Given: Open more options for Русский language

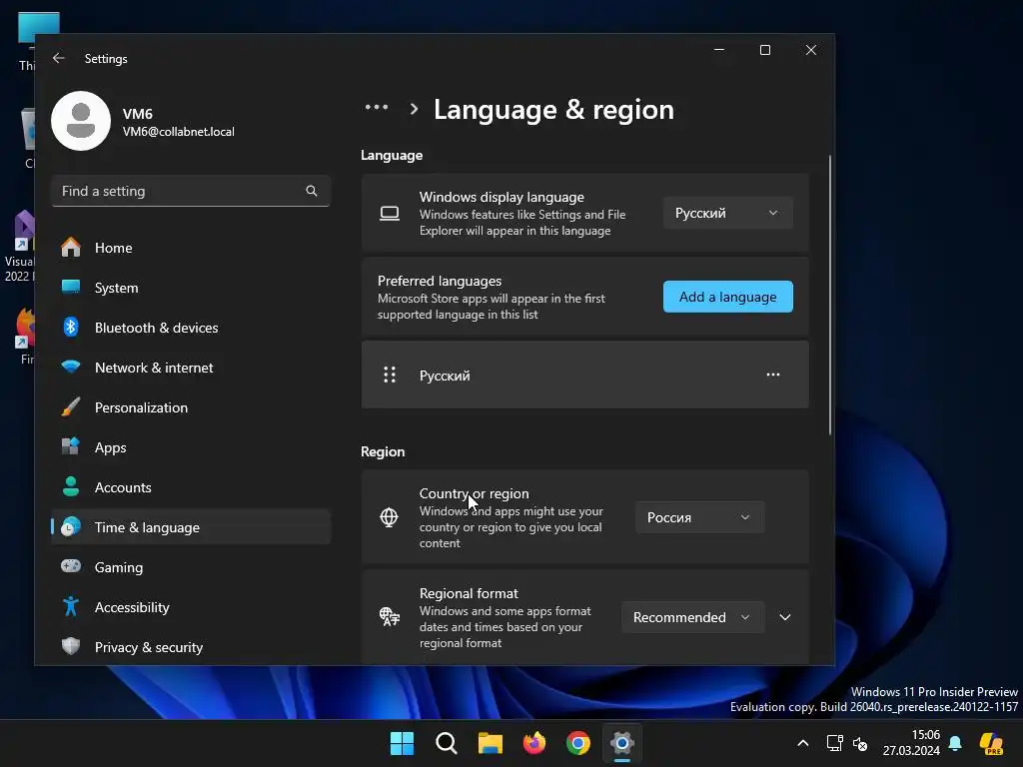Looking at the screenshot, I should click(773, 375).
